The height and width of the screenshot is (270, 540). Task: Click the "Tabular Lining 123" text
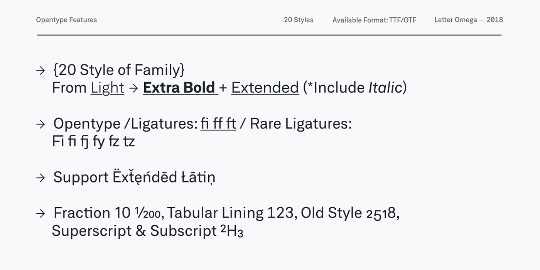(x=230, y=213)
